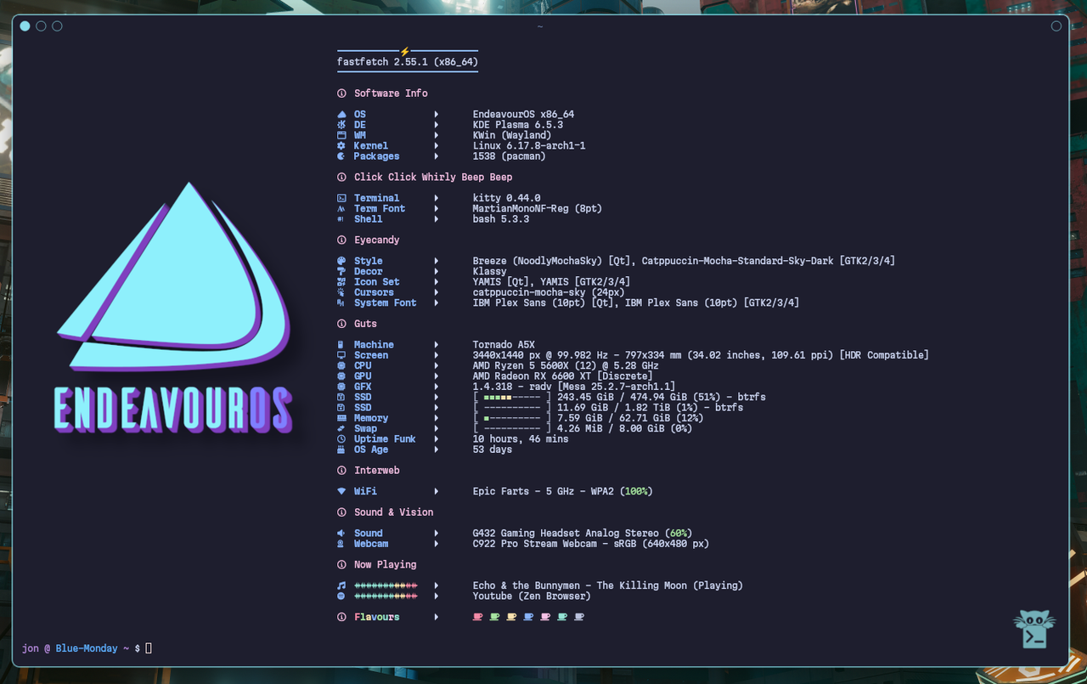Click the Uptime Funk clock icon
Image resolution: width=1087 pixels, height=684 pixels.
pyautogui.click(x=341, y=439)
